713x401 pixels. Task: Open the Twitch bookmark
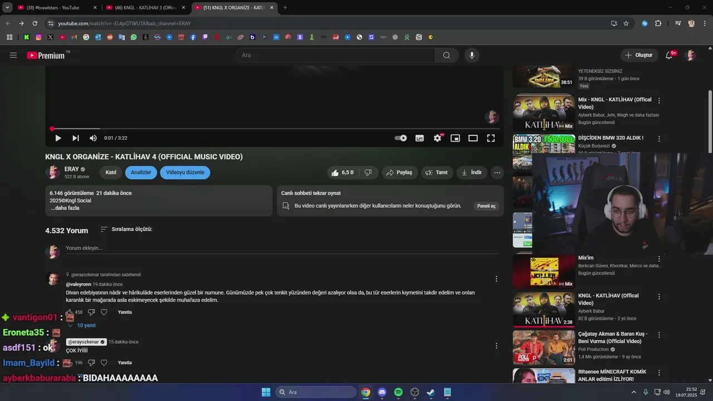point(205,37)
